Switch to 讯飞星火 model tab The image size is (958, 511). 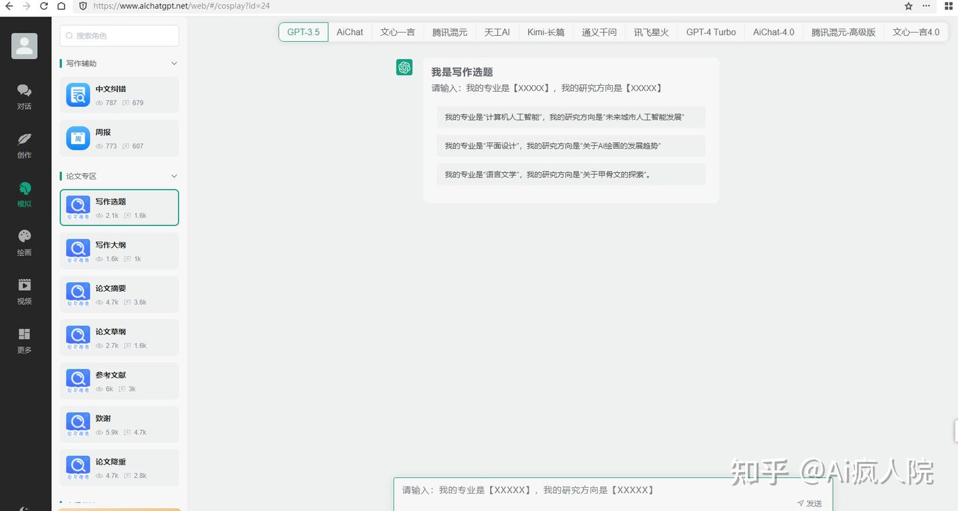coord(651,32)
